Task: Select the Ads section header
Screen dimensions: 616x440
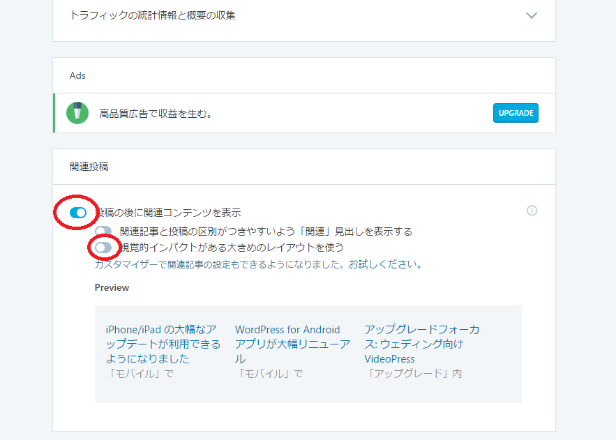Action: pyautogui.click(x=77, y=75)
